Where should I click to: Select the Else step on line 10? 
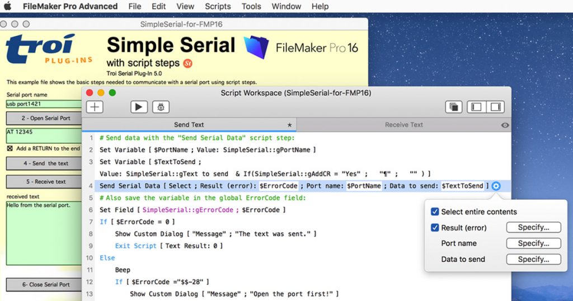coord(107,258)
